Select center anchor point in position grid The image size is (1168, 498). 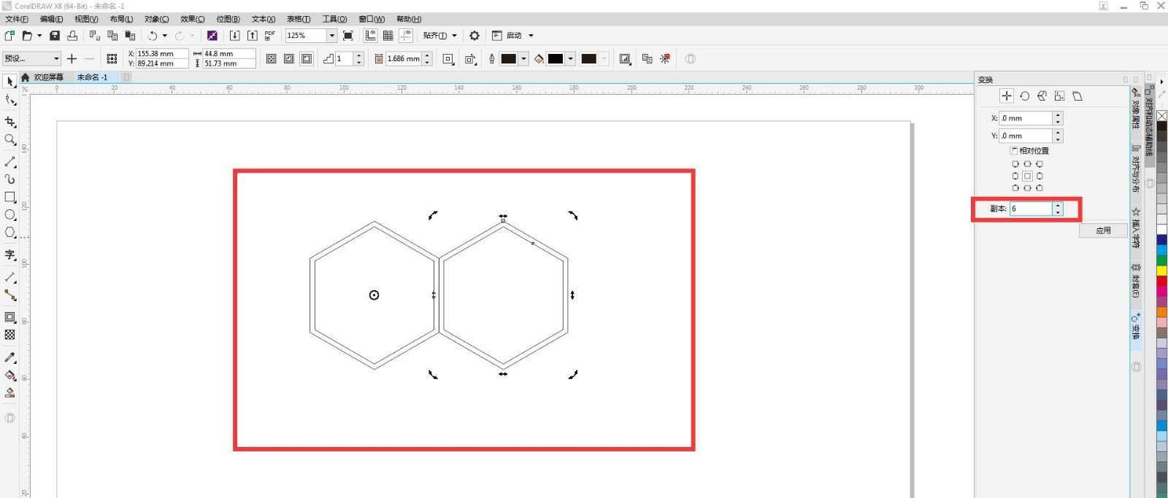pos(1027,176)
